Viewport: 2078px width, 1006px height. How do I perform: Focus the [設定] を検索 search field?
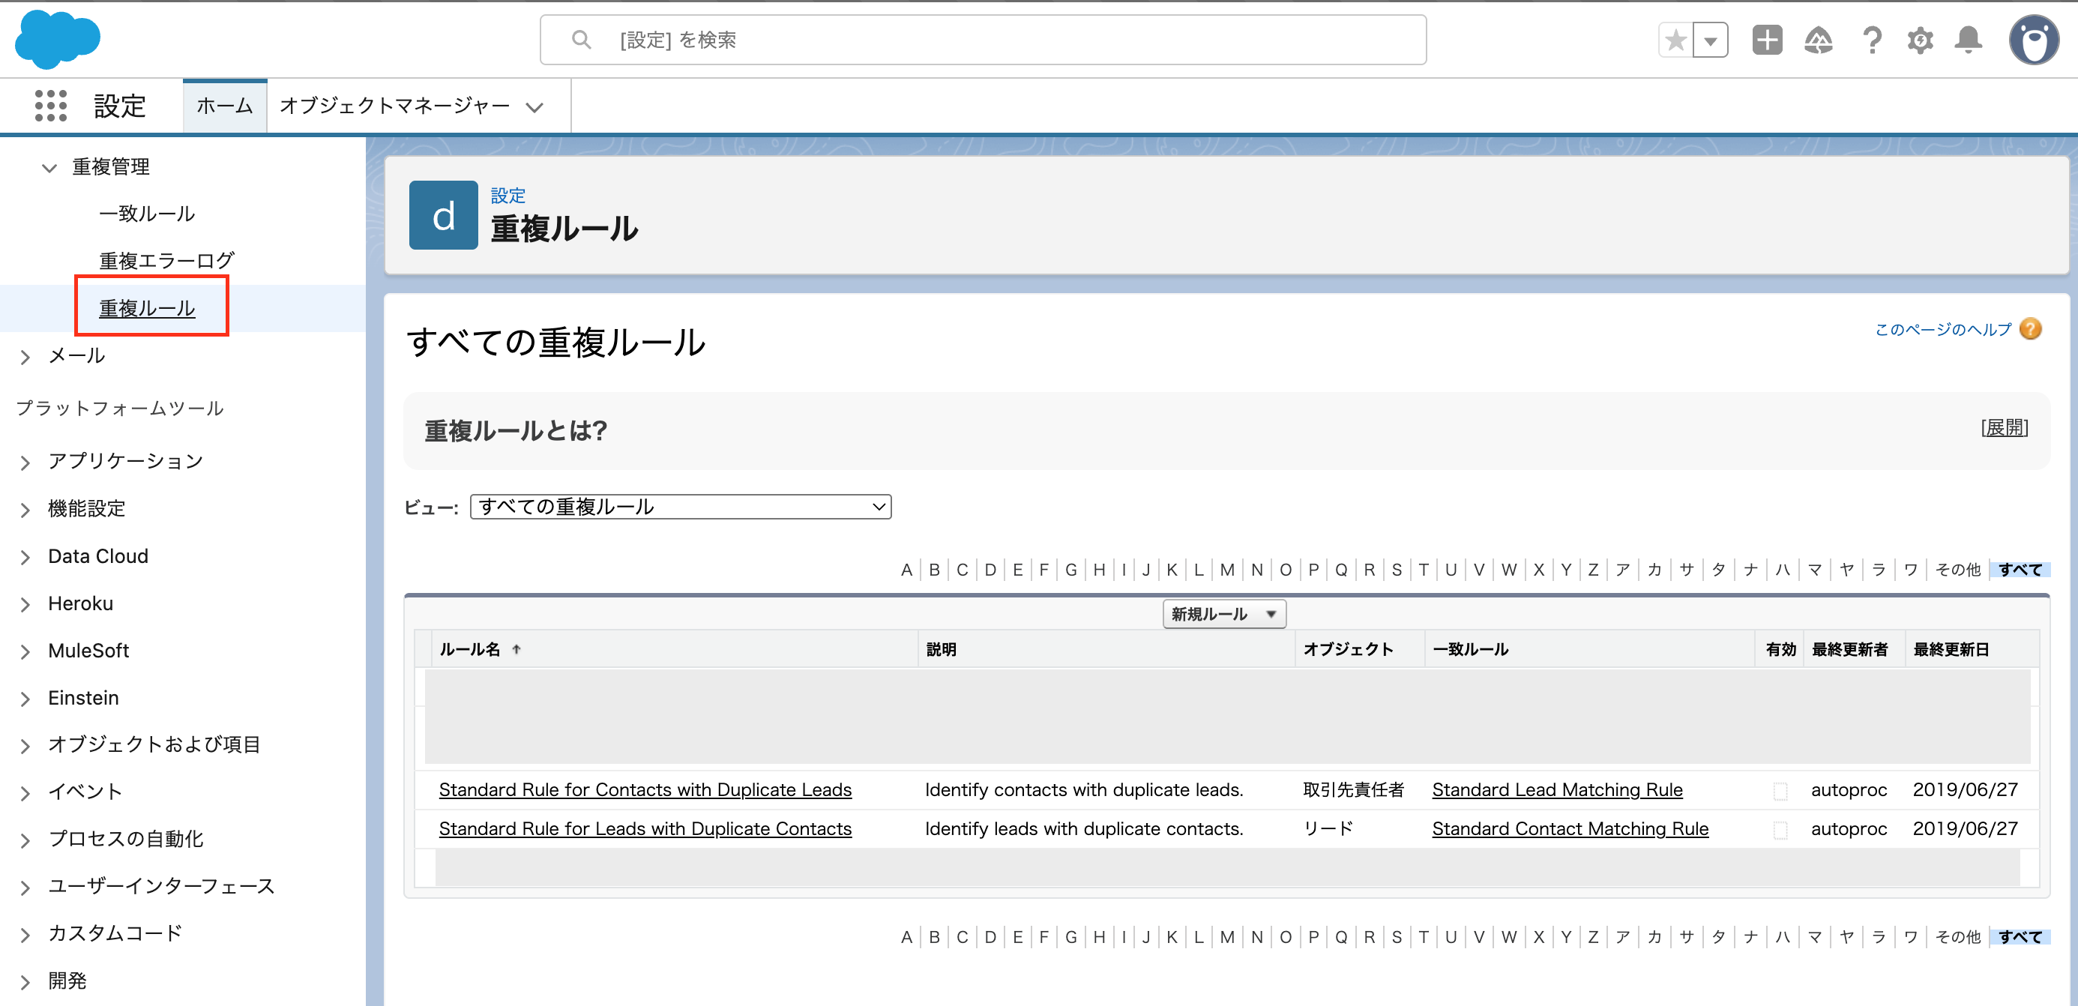tap(983, 40)
